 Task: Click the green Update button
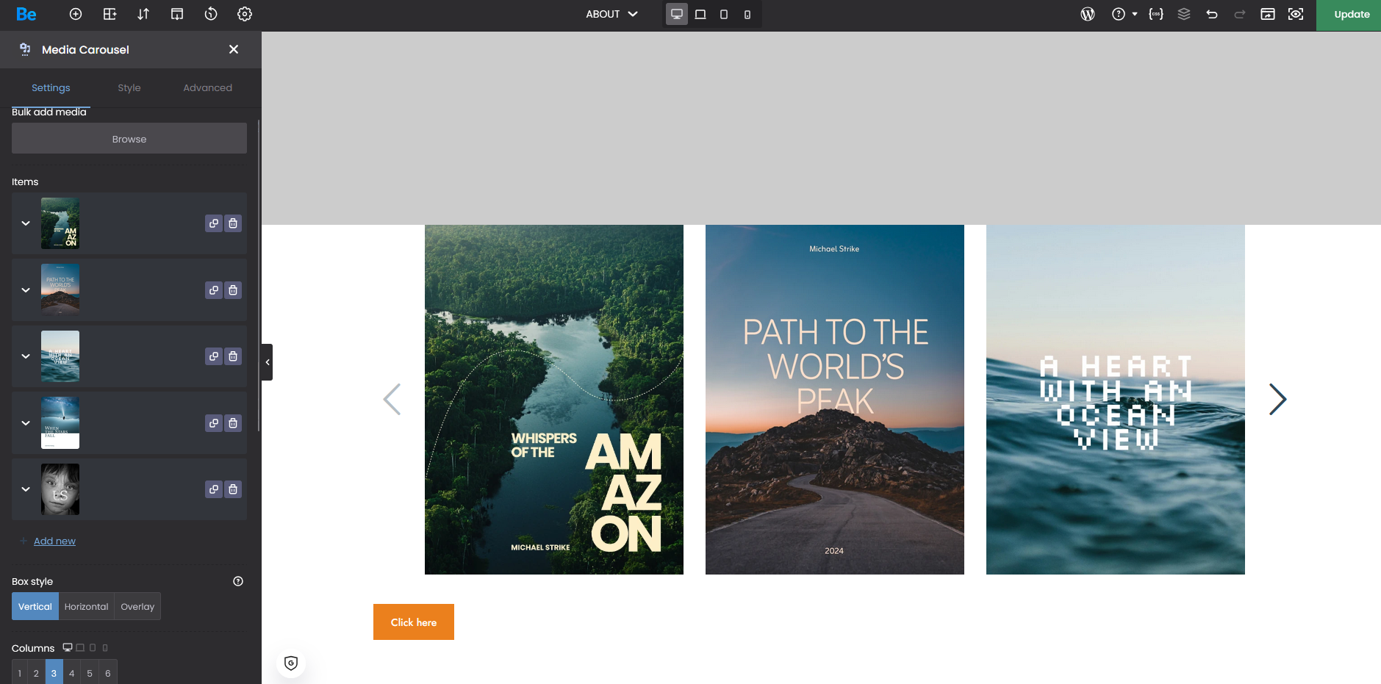(x=1351, y=15)
